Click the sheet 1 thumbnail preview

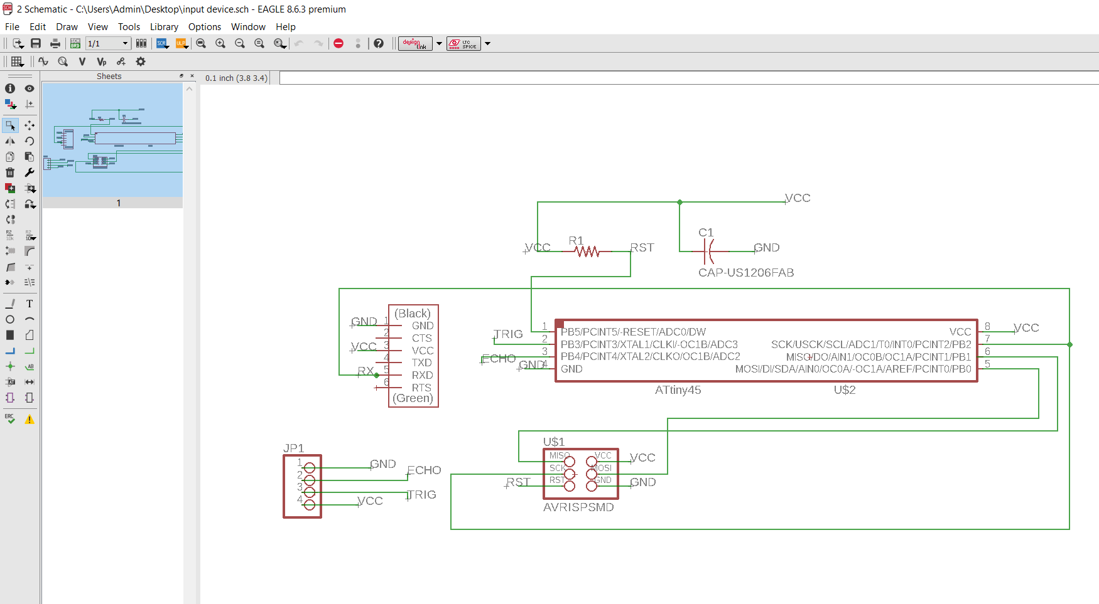pos(112,140)
